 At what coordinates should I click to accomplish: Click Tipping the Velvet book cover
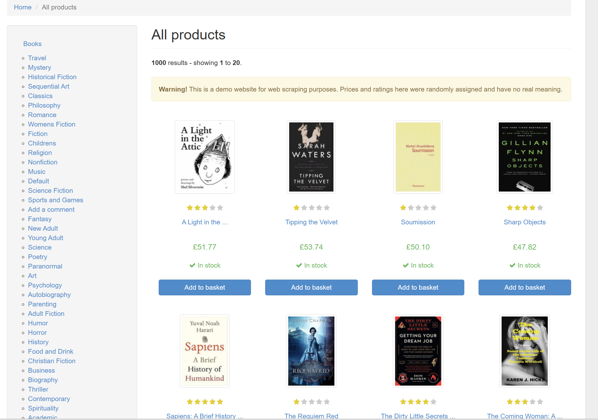coord(311,157)
